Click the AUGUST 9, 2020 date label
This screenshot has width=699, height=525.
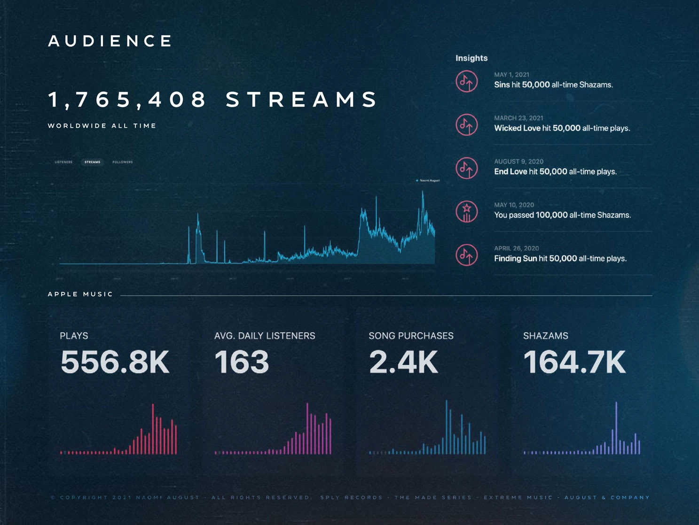pyautogui.click(x=518, y=162)
